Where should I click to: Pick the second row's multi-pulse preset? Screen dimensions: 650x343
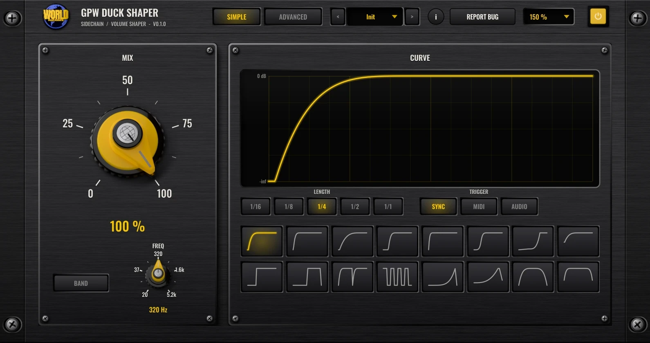pyautogui.click(x=397, y=277)
